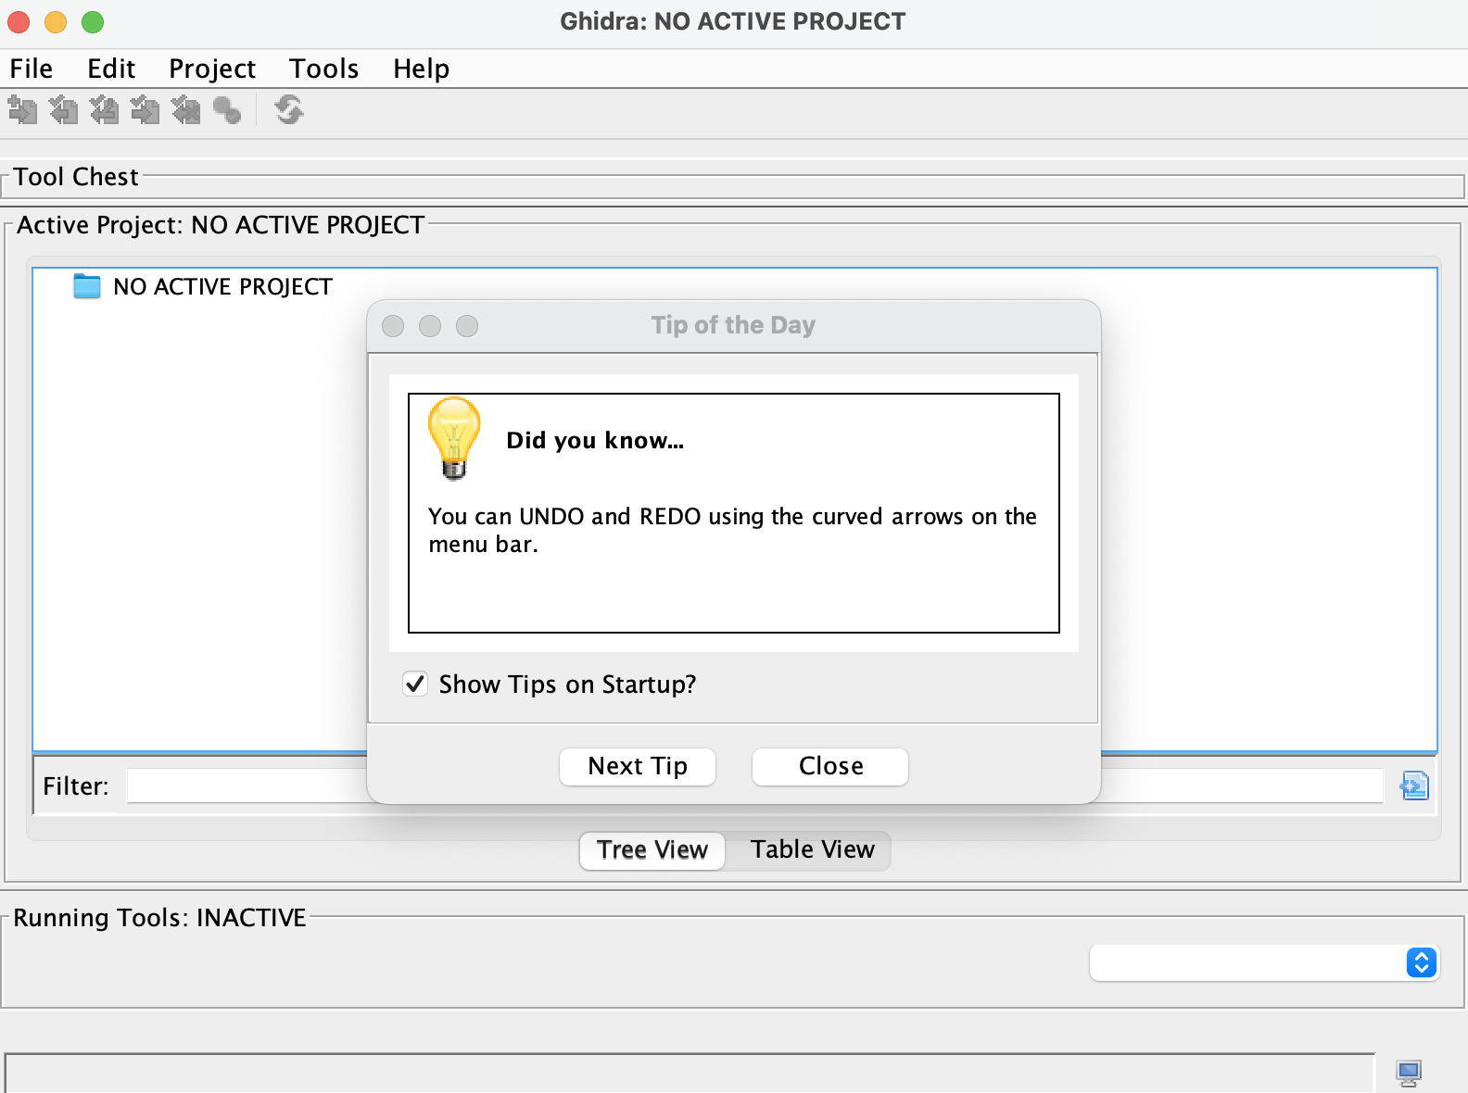
Task: Close the Tip of the Day dialog
Action: point(830,767)
